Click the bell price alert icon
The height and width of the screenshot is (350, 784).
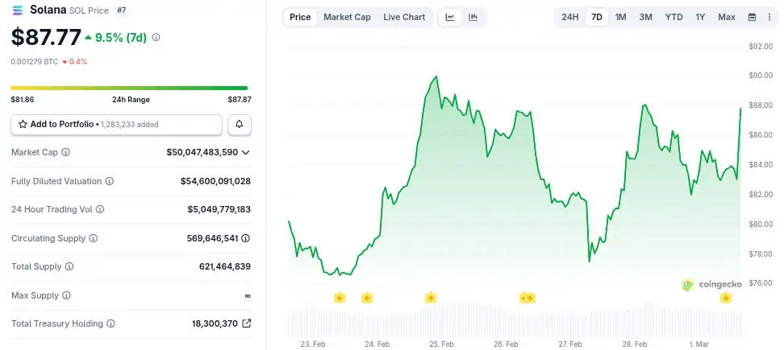[x=240, y=125]
